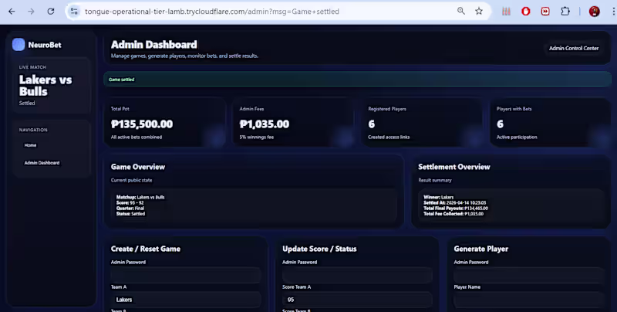617x312 pixels.
Task: Click the Settled At timestamp line
Action: [454, 202]
